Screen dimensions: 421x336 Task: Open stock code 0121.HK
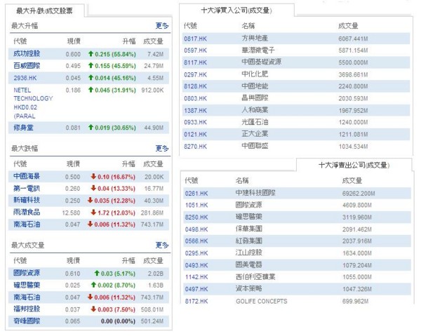196,135
